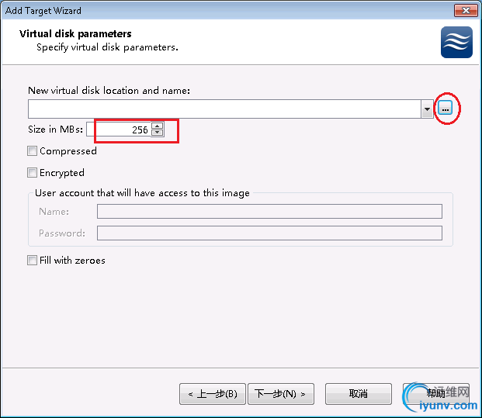Screen dimensions: 482x418
Task: Select the Size in MBs value field
Action: click(120, 130)
